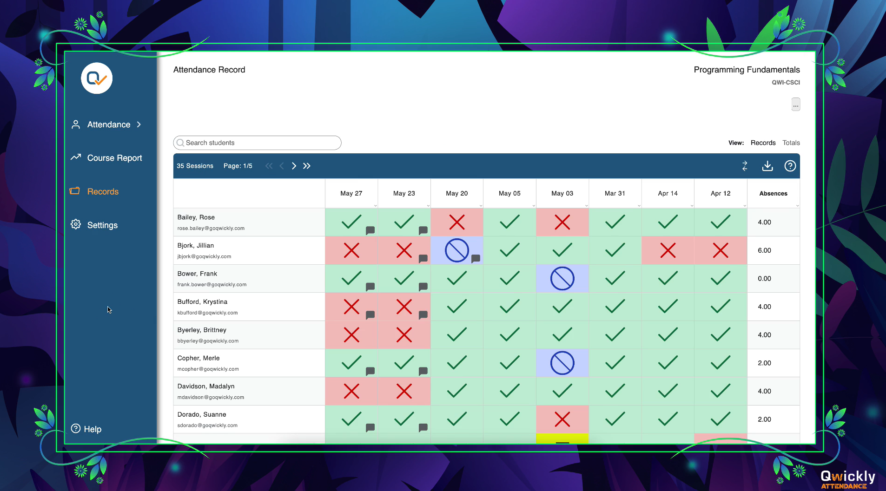Click the Qwickly logo in the sidebar
Viewport: 886px width, 491px height.
pos(97,79)
